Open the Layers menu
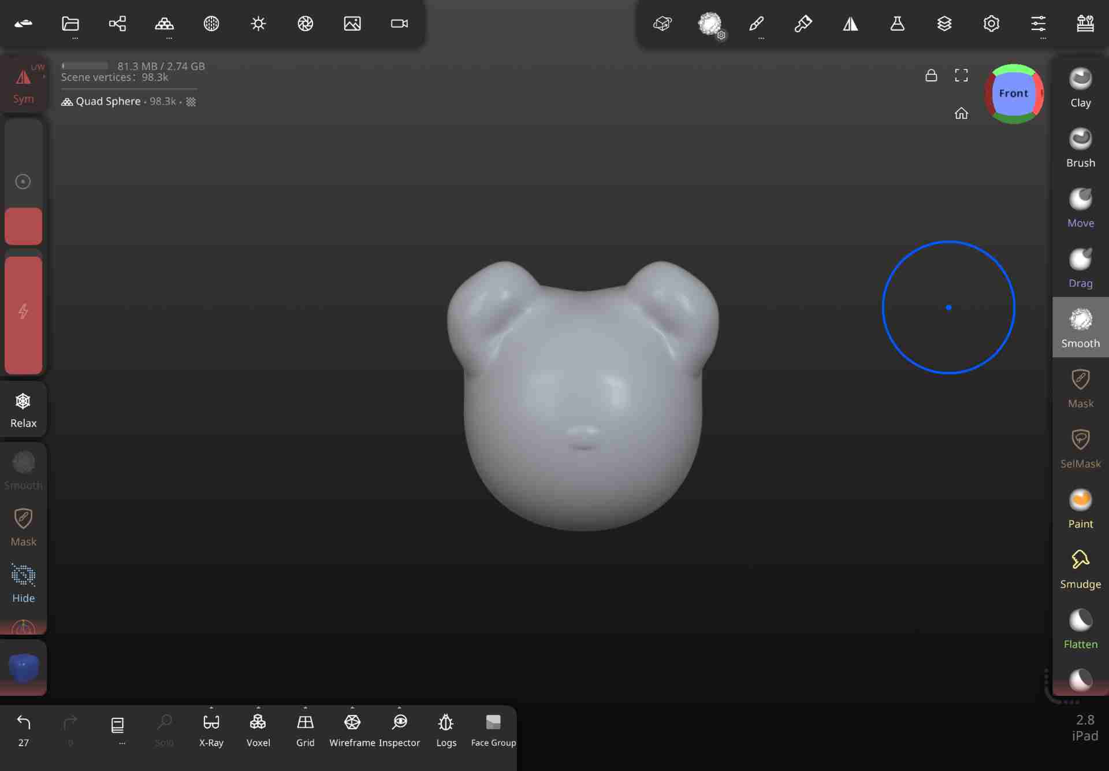 944,24
